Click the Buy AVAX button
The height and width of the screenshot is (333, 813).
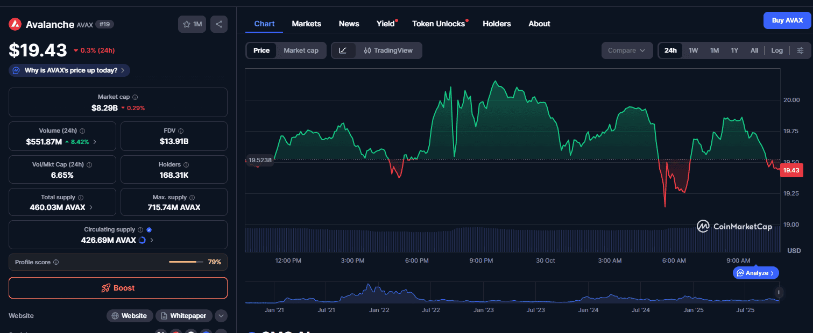pos(787,20)
